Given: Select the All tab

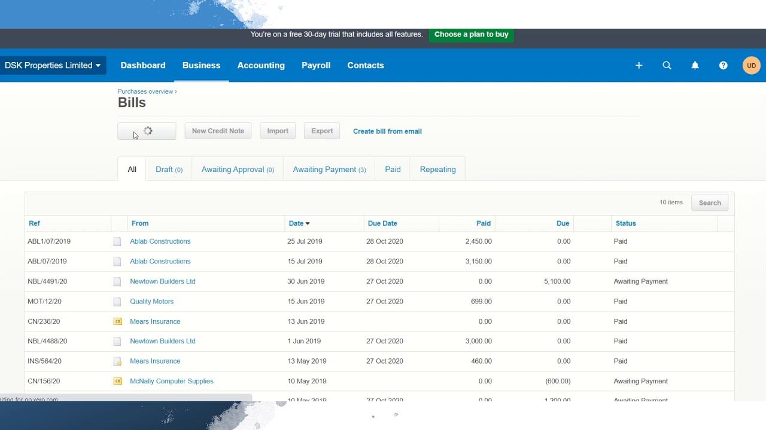Looking at the screenshot, I should [x=132, y=170].
